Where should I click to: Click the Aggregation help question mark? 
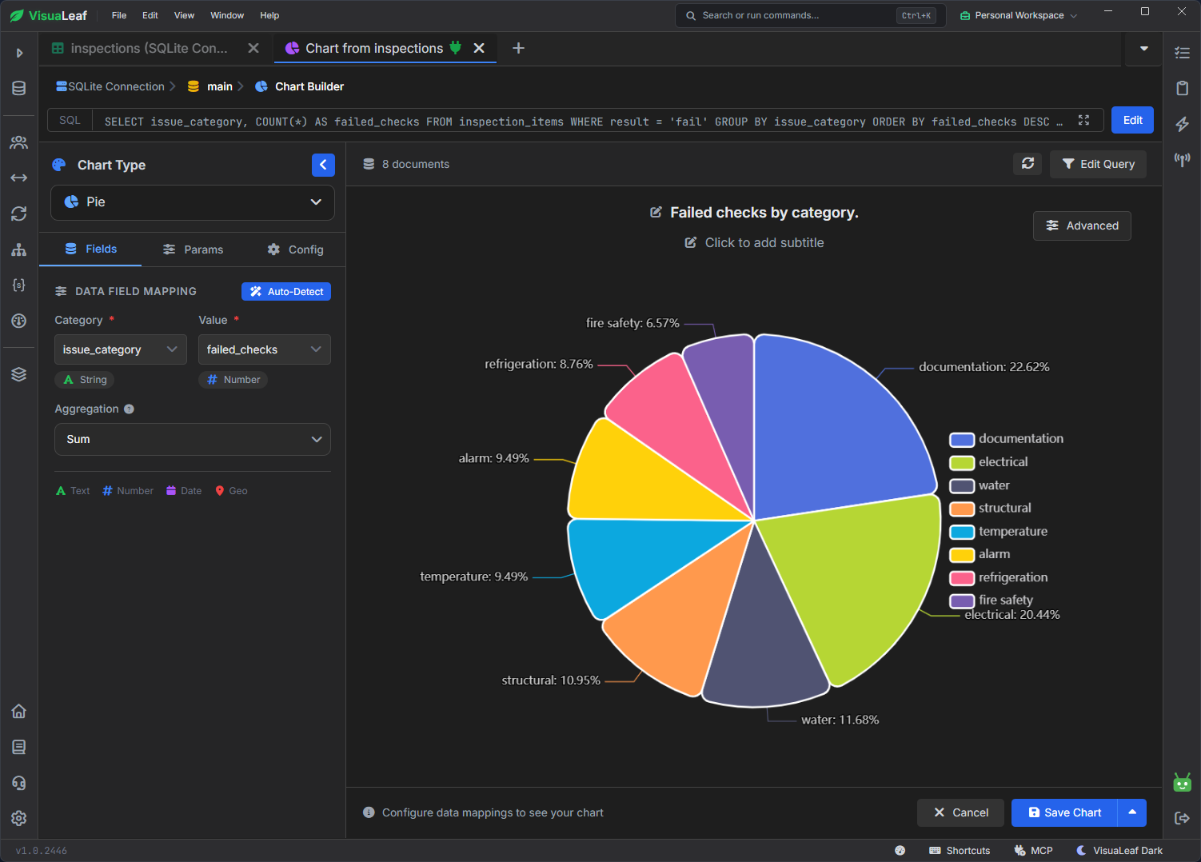coord(130,409)
